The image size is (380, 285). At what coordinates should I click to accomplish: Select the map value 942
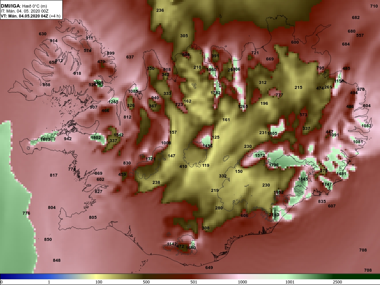click(x=68, y=138)
